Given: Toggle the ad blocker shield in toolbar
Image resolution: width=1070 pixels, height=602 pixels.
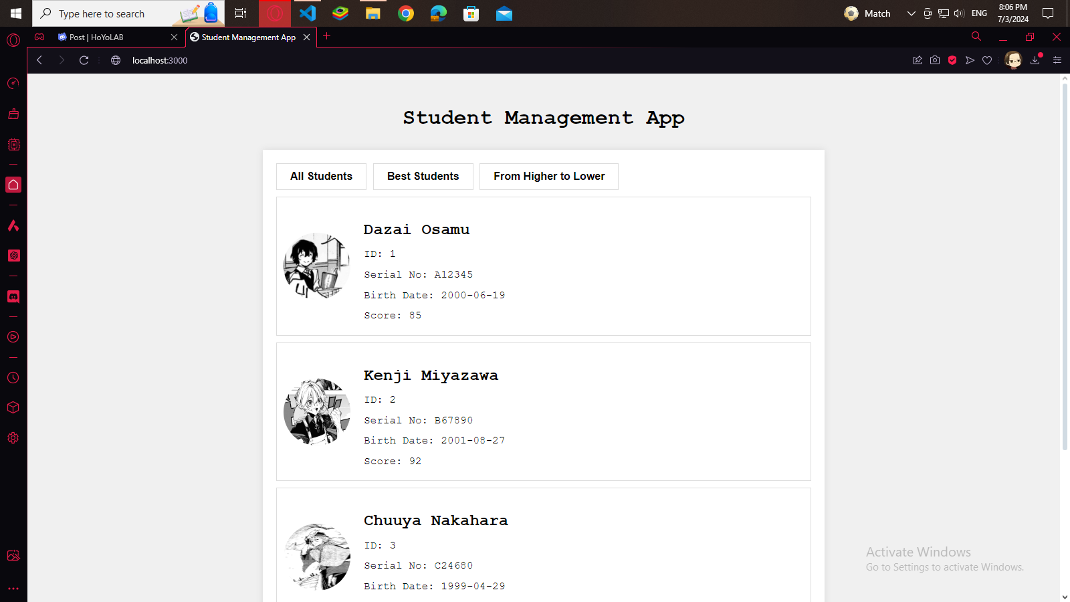Looking at the screenshot, I should [952, 60].
